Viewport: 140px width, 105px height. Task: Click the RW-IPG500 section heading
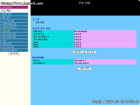point(38,57)
